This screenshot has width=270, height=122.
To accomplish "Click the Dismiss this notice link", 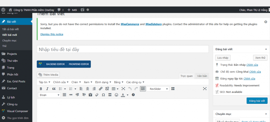I will coord(52,34).
